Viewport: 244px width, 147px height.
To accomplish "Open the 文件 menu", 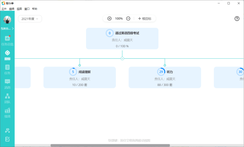I will pos(4,9).
